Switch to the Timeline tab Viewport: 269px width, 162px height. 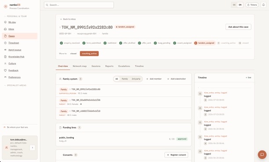click(139, 66)
